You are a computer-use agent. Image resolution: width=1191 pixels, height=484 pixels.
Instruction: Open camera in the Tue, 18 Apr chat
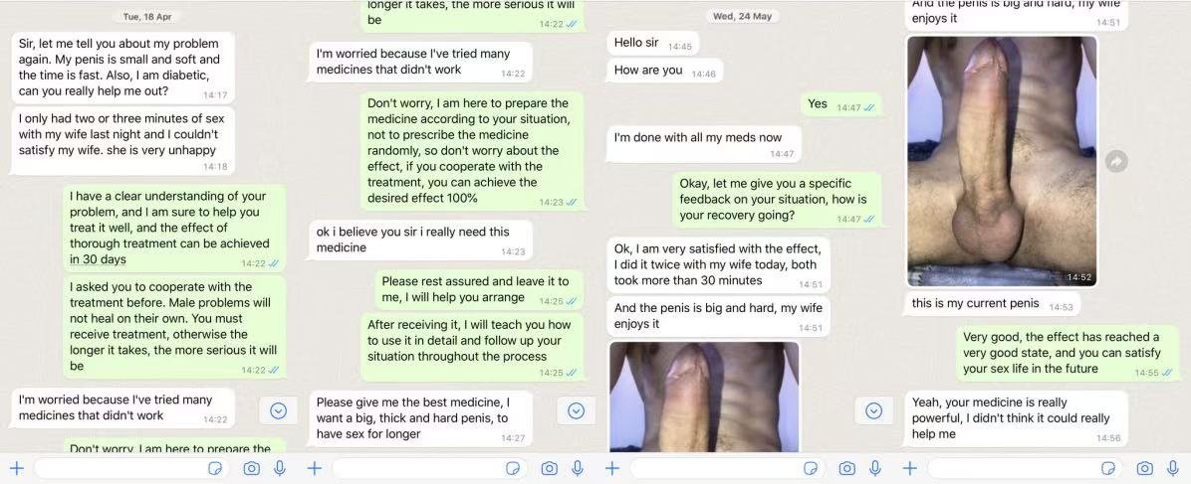[251, 469]
